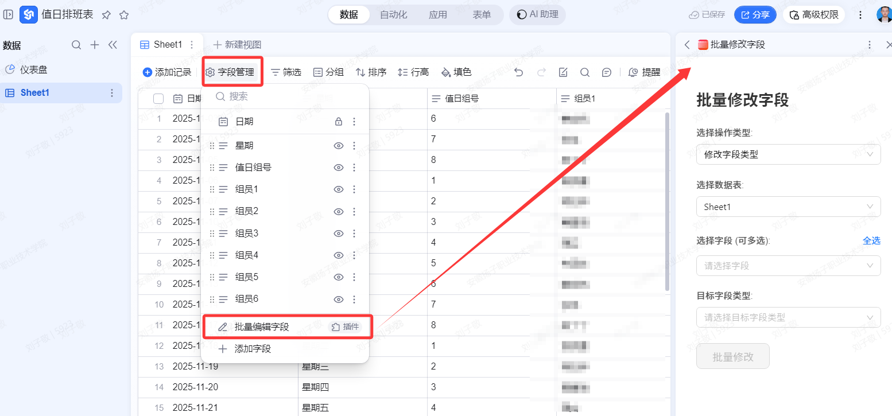Click the lock icon on 日期 field

(x=339, y=122)
